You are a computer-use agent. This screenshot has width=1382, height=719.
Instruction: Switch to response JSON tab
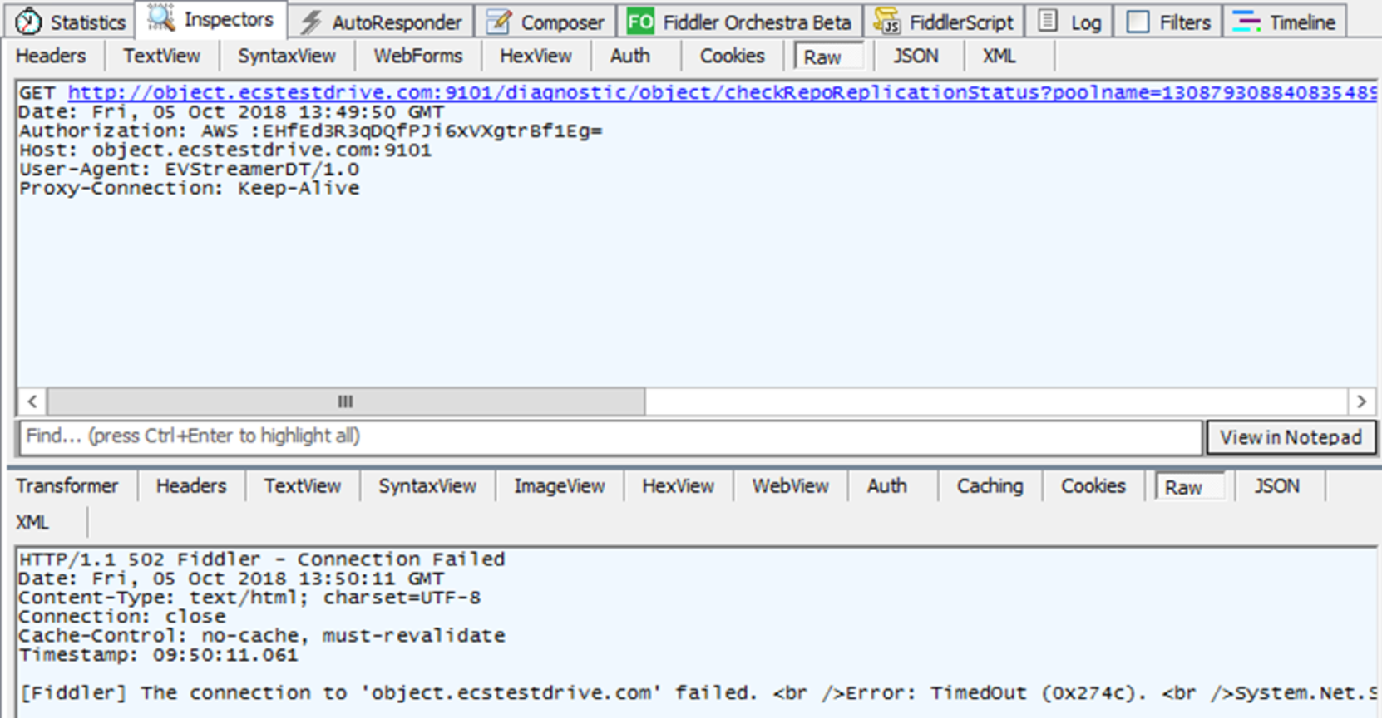[1276, 486]
